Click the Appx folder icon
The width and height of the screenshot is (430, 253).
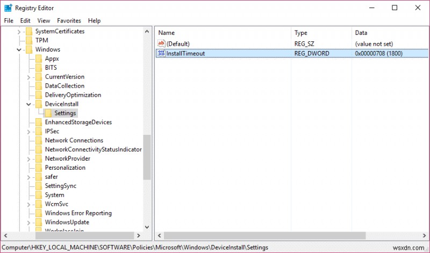[x=39, y=59]
